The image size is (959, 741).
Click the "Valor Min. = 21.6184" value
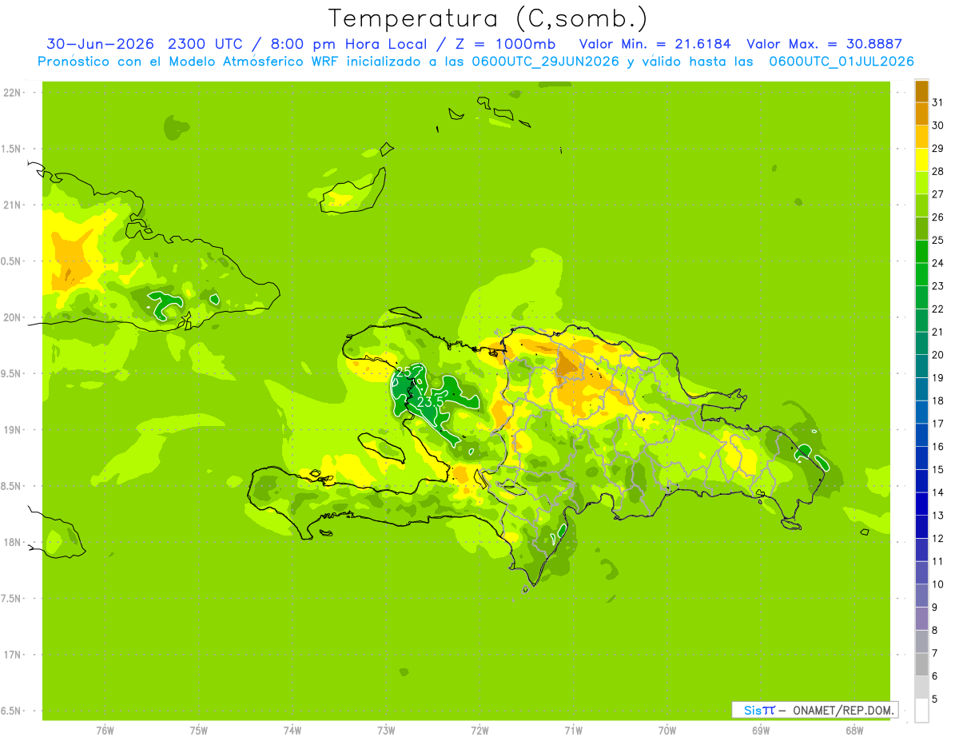tap(655, 44)
